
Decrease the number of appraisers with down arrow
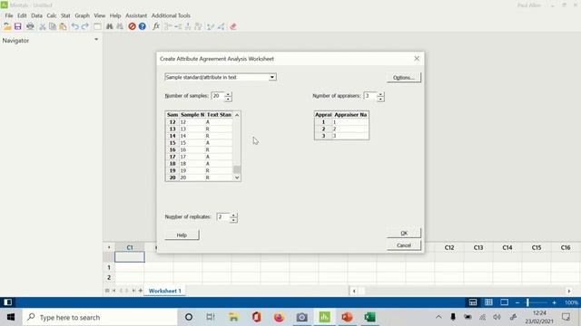380,99
